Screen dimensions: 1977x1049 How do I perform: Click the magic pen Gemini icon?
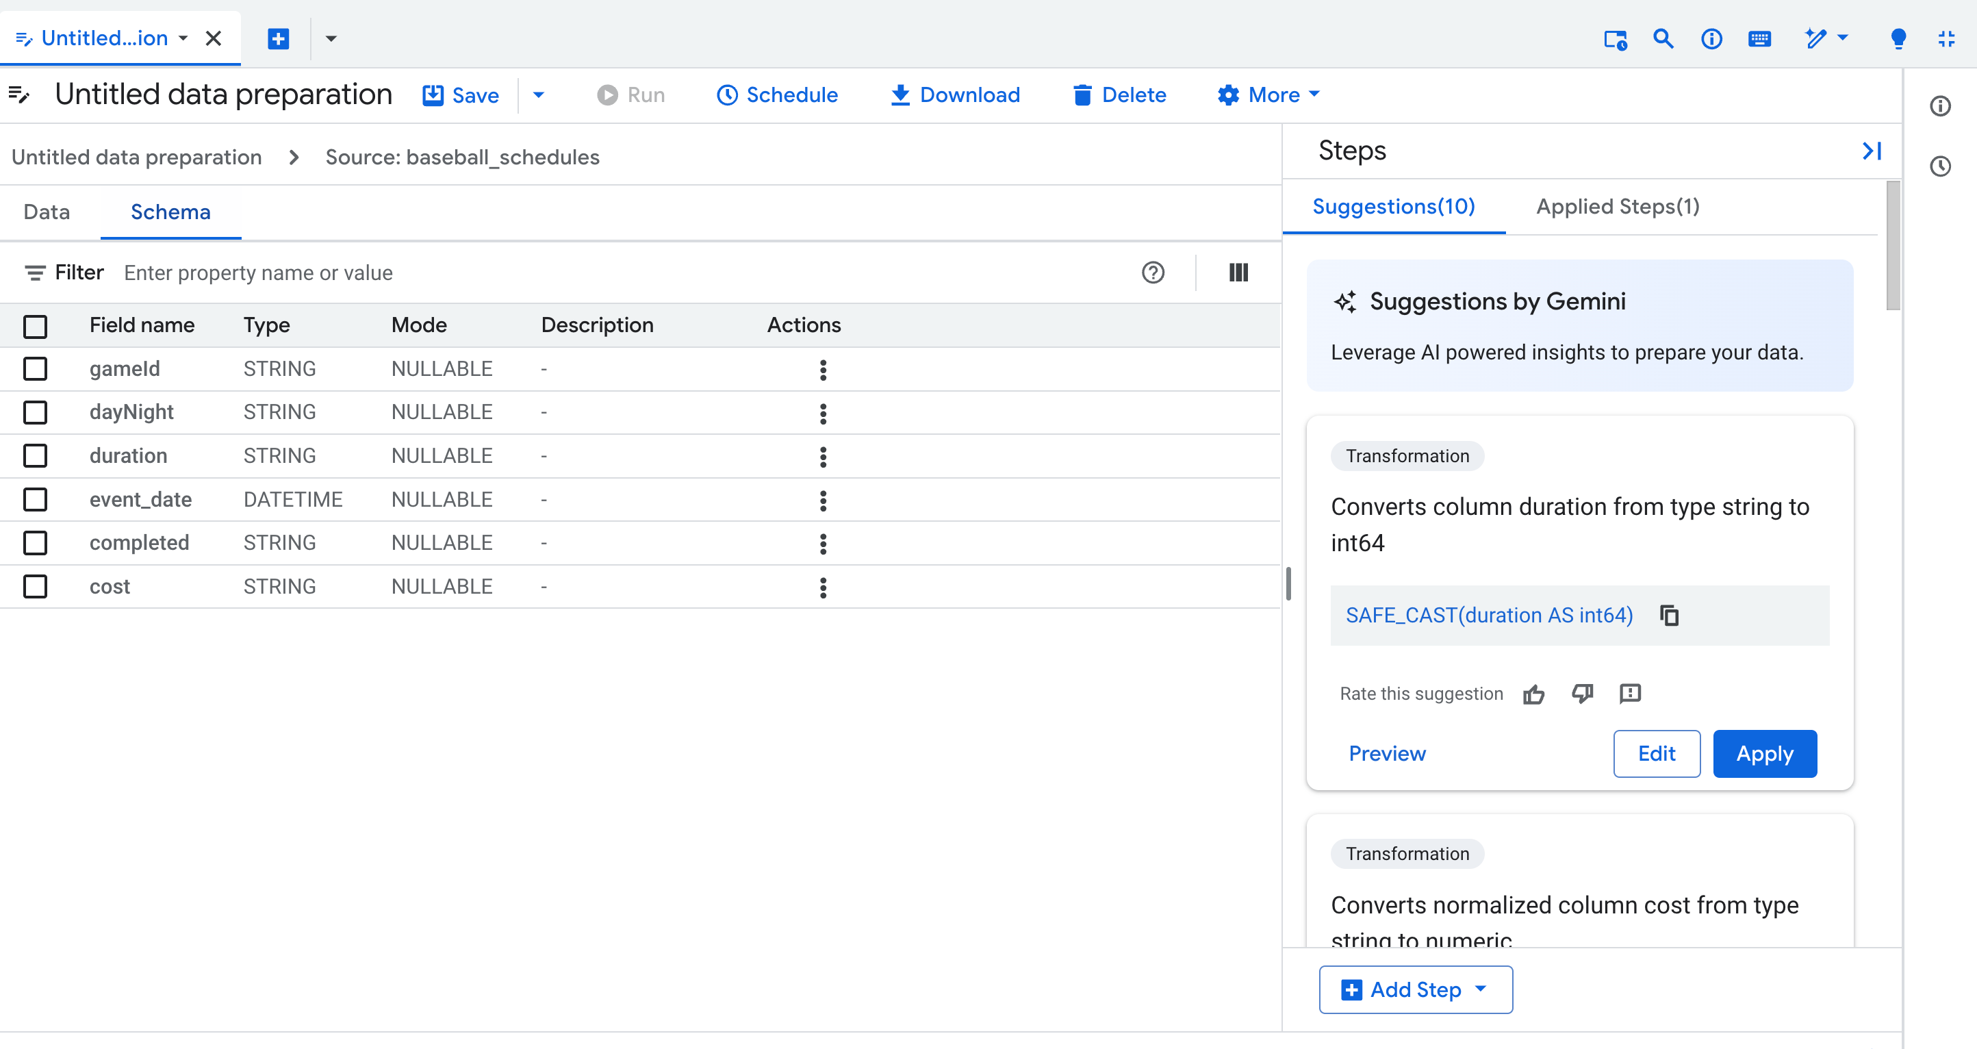[x=1815, y=38]
